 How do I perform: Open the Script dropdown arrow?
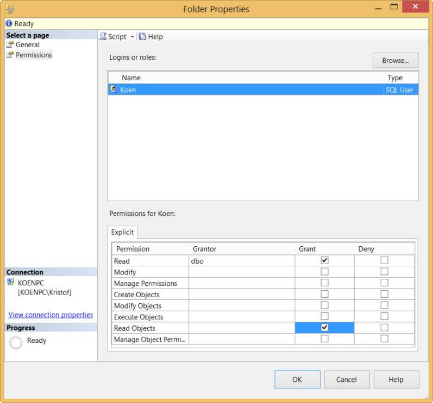click(132, 37)
